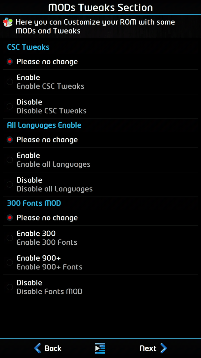Open the center menu icon in bottom bar
This screenshot has height=358, width=201.
pos(100,348)
